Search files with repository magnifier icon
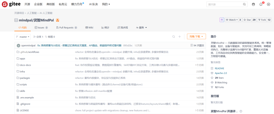 pos(174,37)
